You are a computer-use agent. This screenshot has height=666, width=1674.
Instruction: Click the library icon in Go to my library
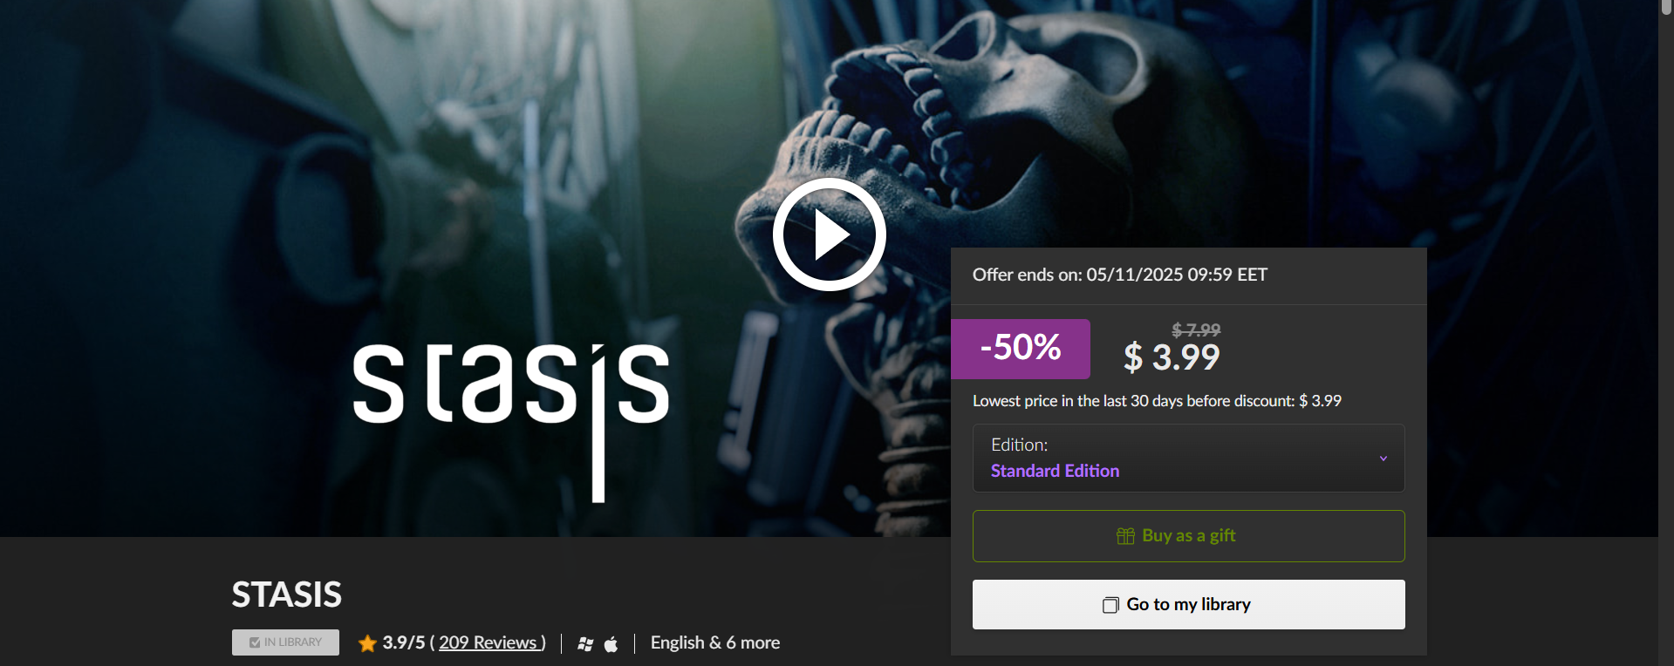1110,605
